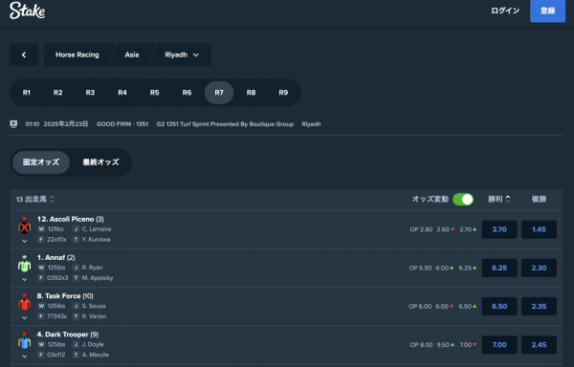Select the 最終オッズ option

(x=100, y=162)
